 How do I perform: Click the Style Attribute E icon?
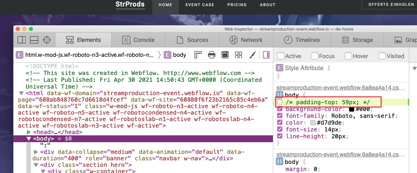pos(279,68)
